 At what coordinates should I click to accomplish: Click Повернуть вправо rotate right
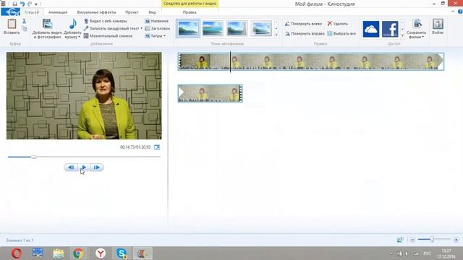click(x=305, y=33)
